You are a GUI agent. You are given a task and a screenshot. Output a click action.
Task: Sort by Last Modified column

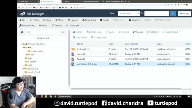(x=131, y=44)
